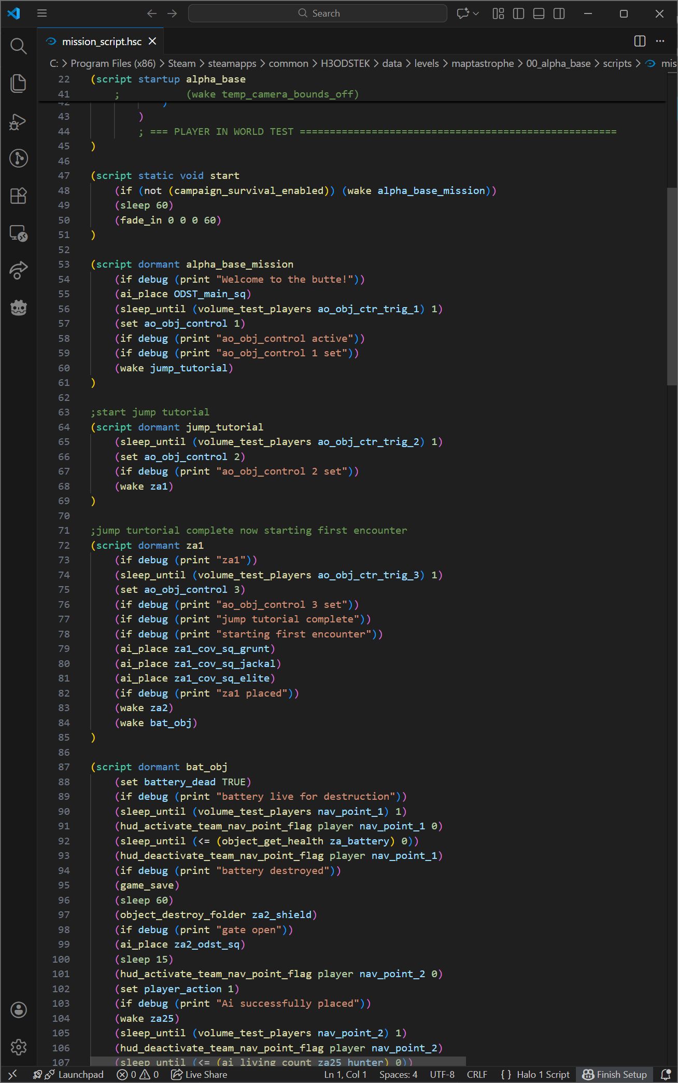Open the Explorer view in activity bar

(19, 84)
